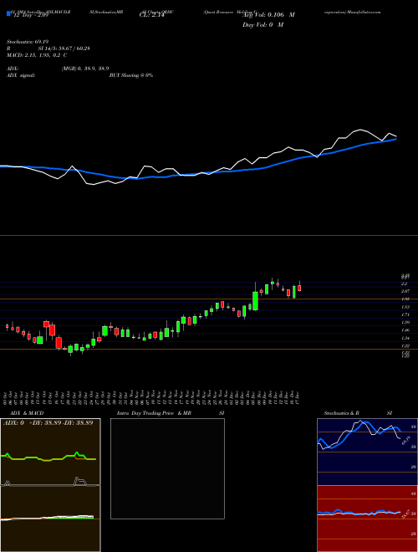Select 'ADX: 0 +DY: 38.89 -DY: 38.89' readout
This screenshot has width=418, height=552.
(x=48, y=423)
